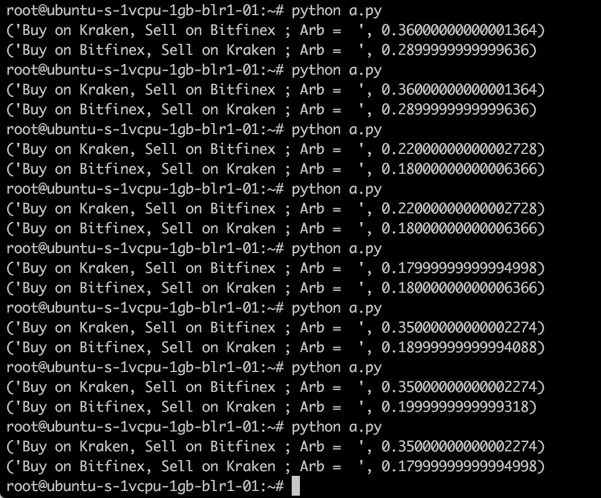This screenshot has height=498, width=601.
Task: Select the first 0.36000000000001364 value
Action: [459, 30]
